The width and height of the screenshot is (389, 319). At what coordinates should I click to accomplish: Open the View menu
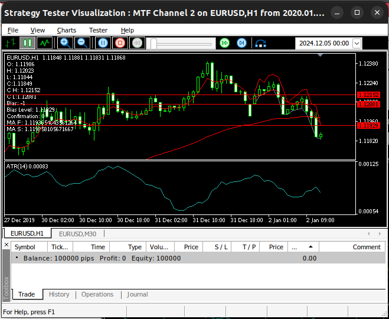pos(37,30)
